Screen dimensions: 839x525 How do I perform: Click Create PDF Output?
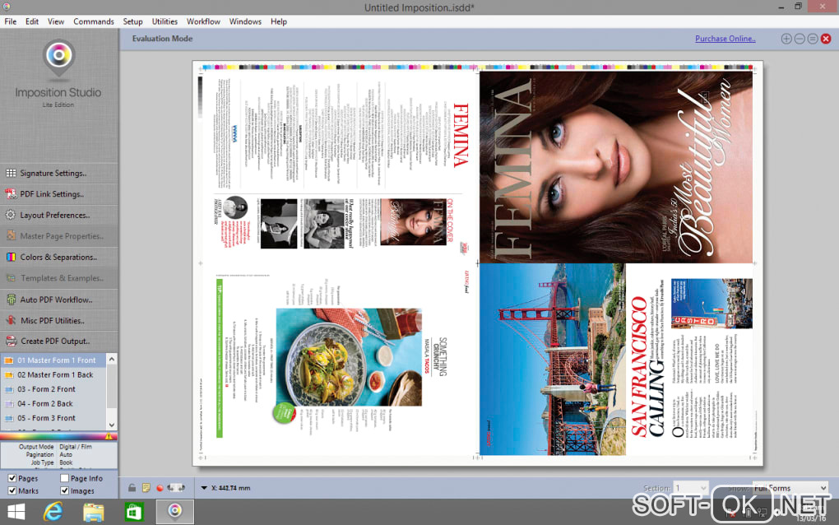coord(59,341)
